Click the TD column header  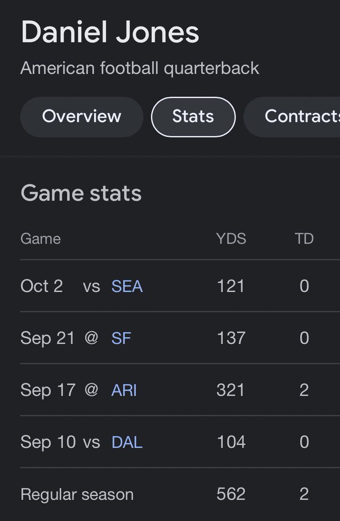click(x=304, y=239)
